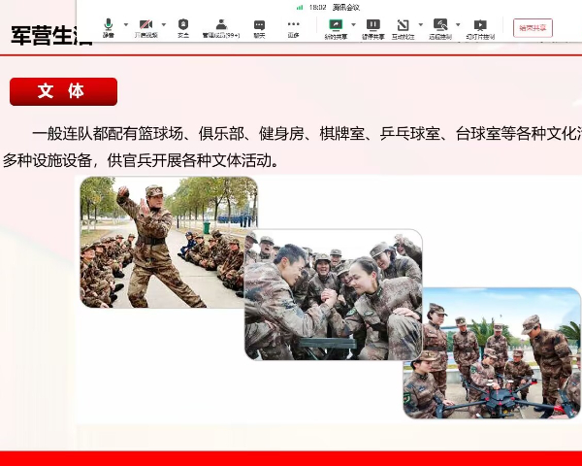Viewport: 582px width, 466px height.
Task: Open the chat panel
Action: 259,28
